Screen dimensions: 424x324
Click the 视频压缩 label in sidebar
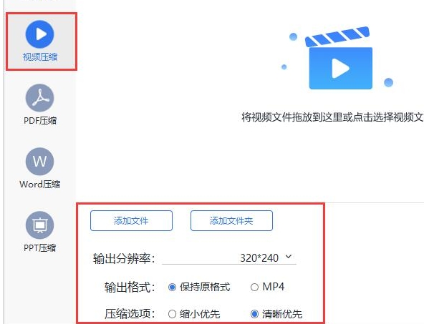pos(40,57)
